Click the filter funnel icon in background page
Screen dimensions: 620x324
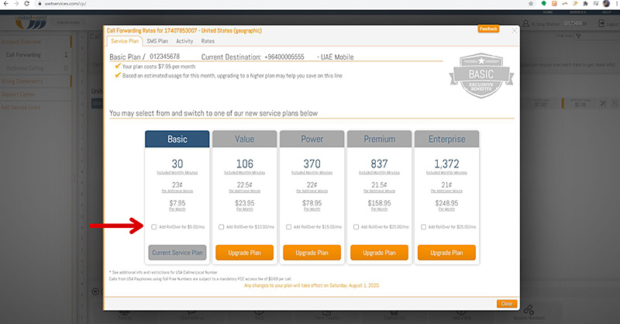578,36
